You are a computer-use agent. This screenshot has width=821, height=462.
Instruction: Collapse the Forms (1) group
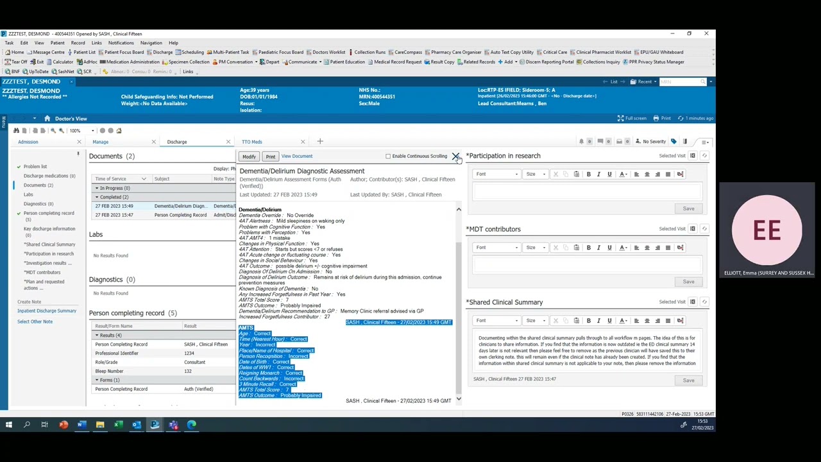pyautogui.click(x=97, y=380)
